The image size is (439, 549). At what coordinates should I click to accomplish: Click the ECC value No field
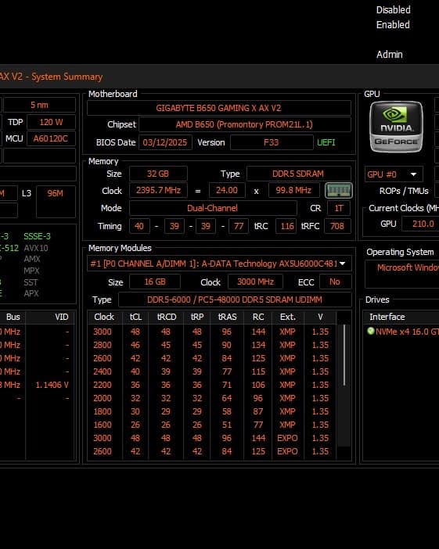(335, 282)
